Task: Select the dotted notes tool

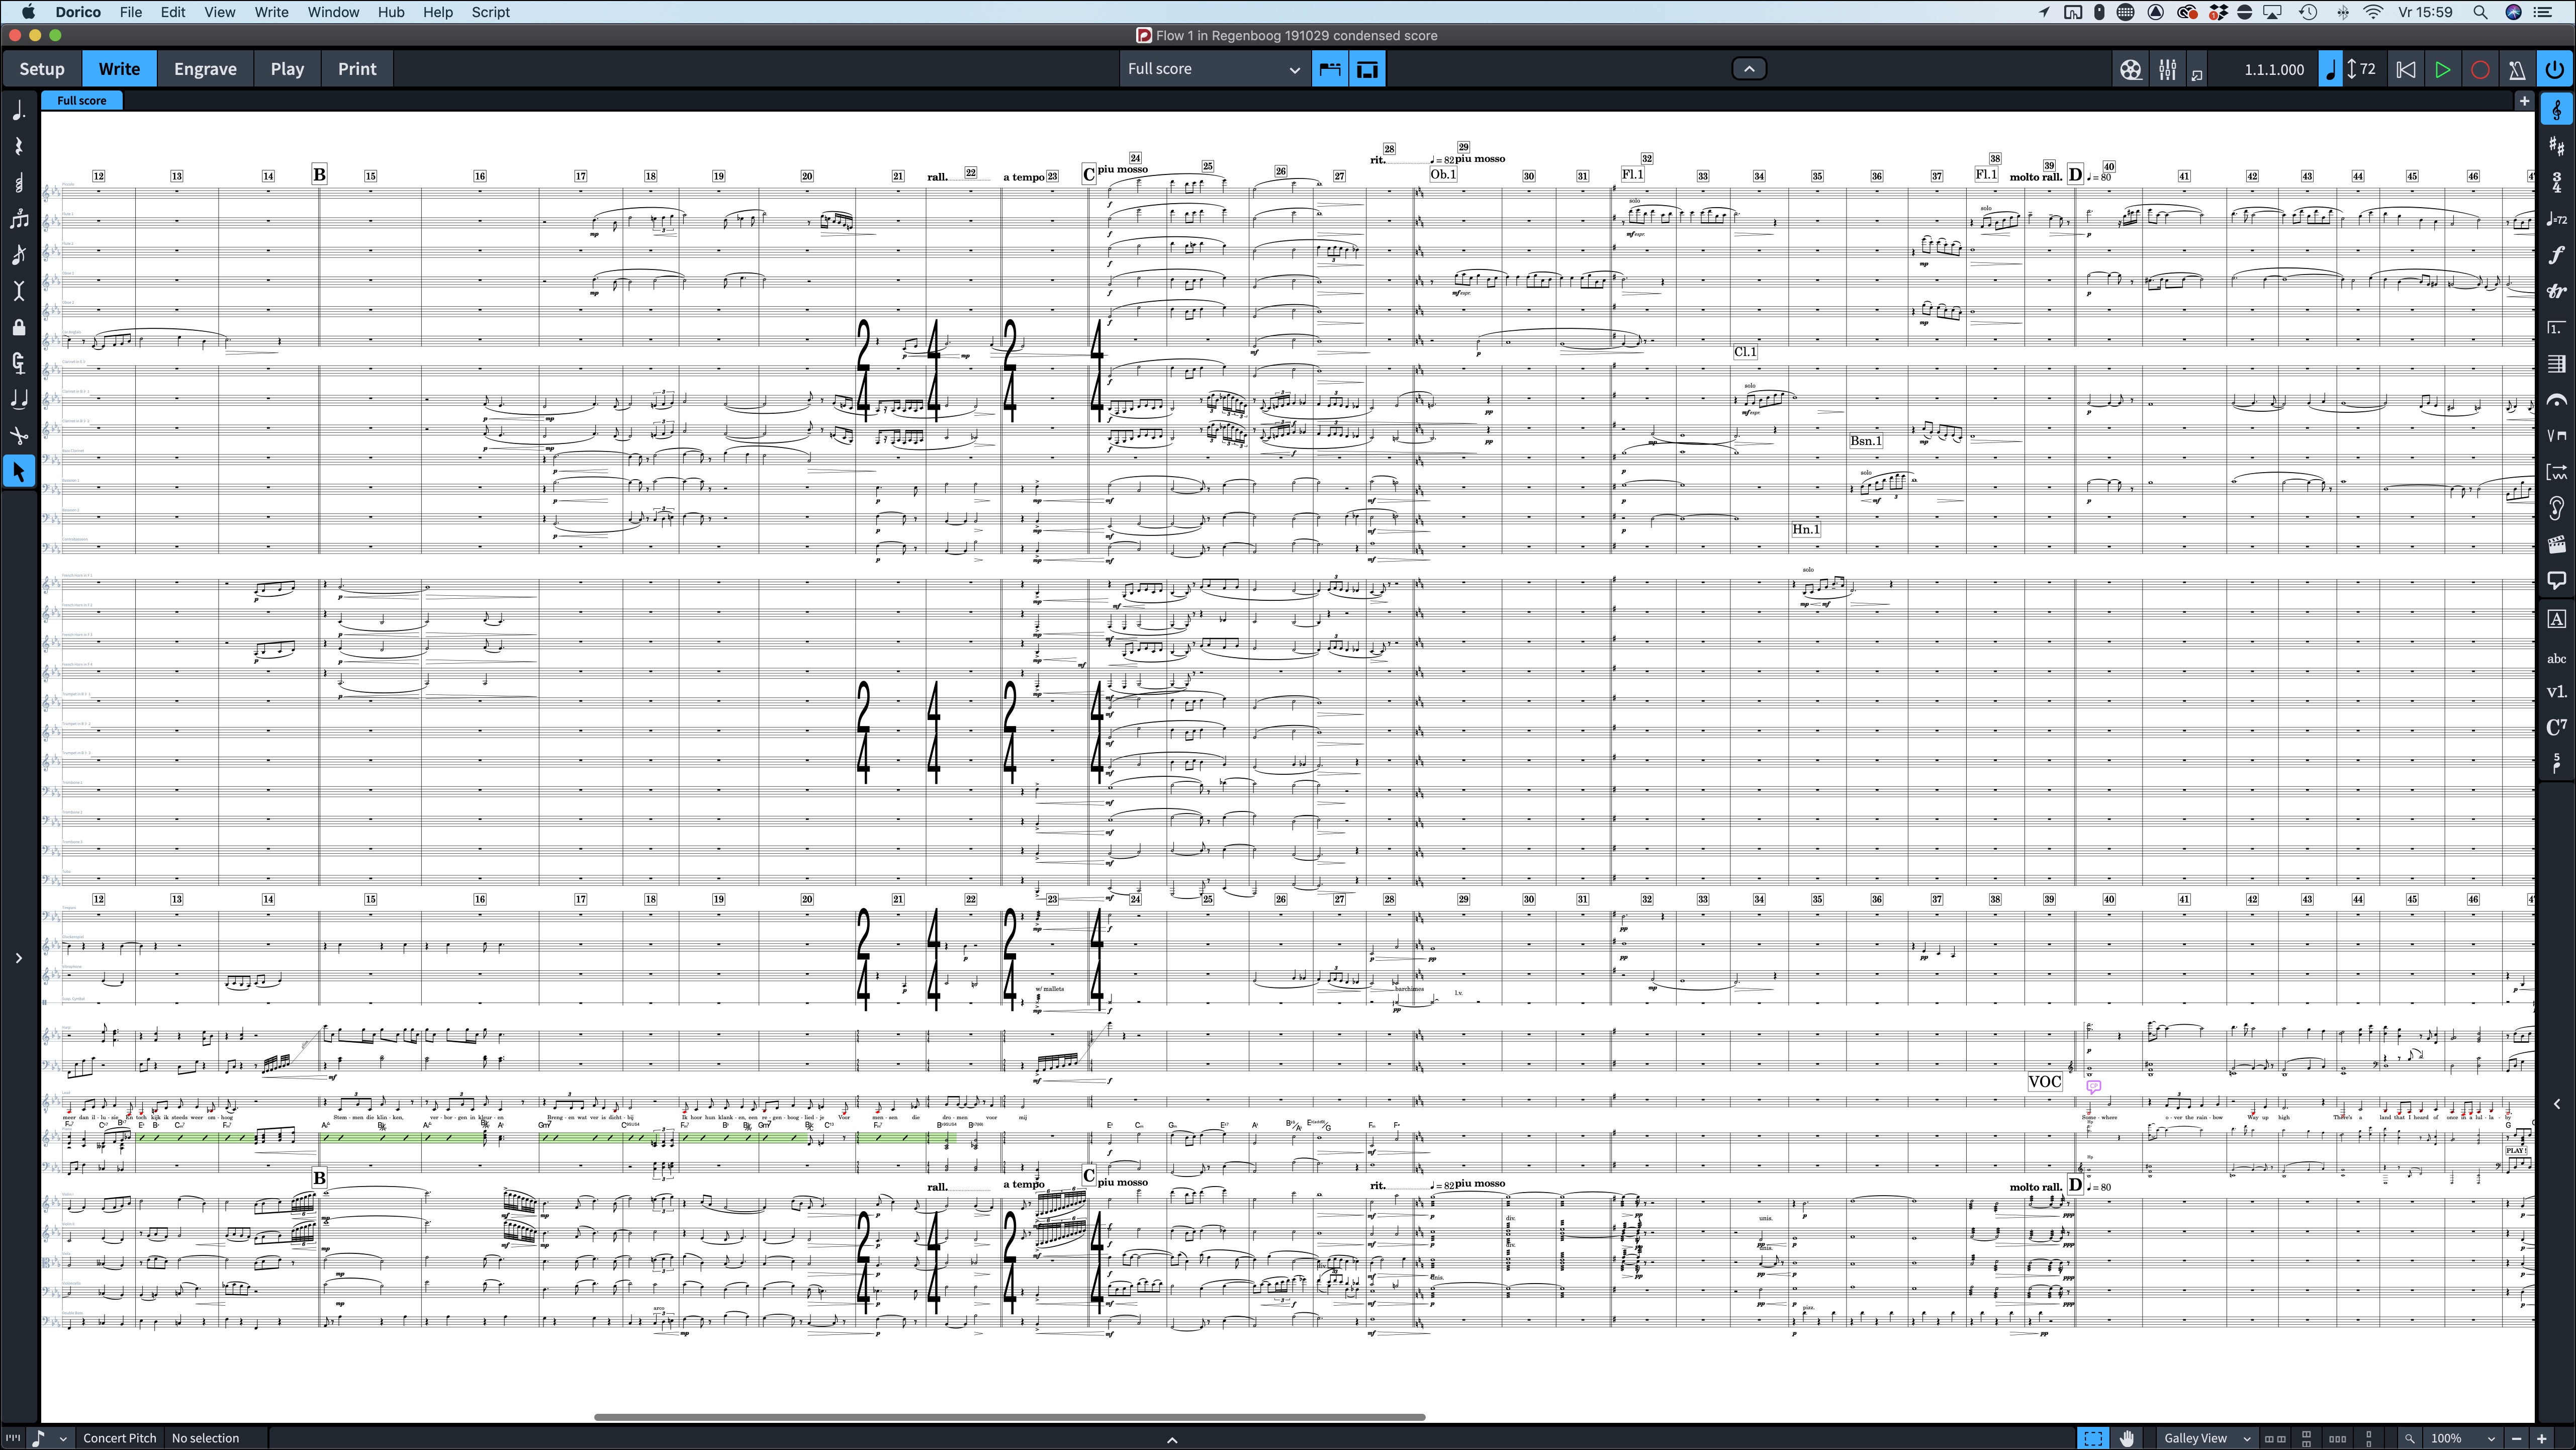Action: coord(19,111)
